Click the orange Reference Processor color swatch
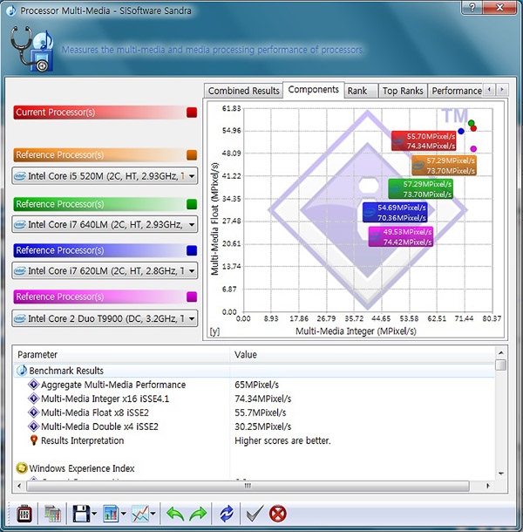523x532 pixels. pos(192,155)
